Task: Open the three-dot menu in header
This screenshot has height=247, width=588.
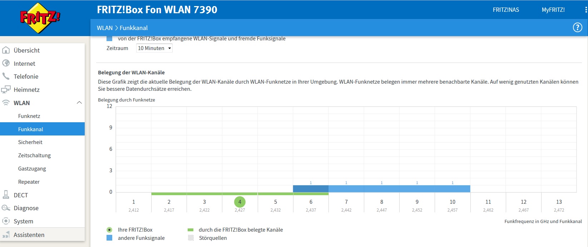Action: 586,10
